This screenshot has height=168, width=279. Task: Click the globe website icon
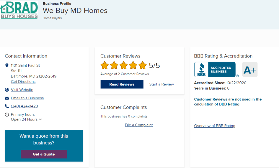tap(7, 90)
